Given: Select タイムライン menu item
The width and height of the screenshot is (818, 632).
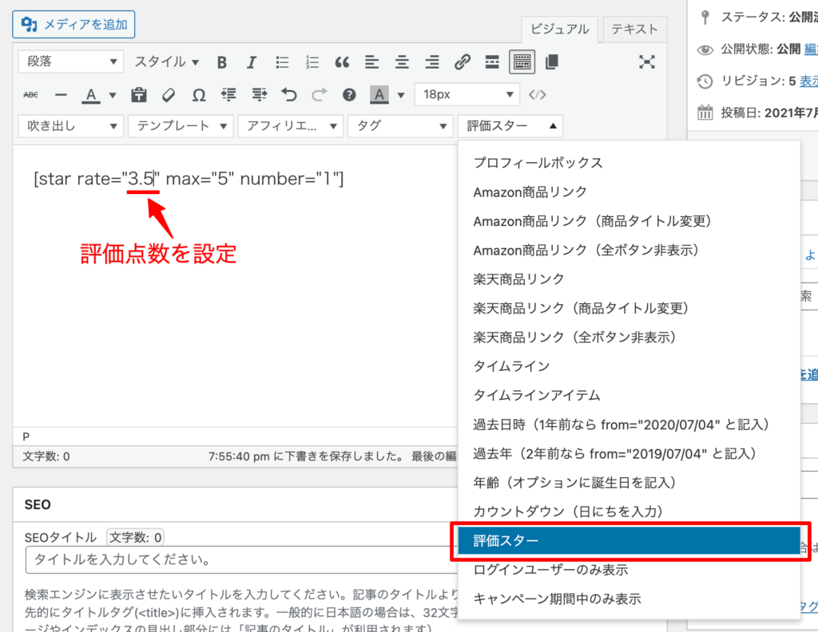Looking at the screenshot, I should pos(629,366).
